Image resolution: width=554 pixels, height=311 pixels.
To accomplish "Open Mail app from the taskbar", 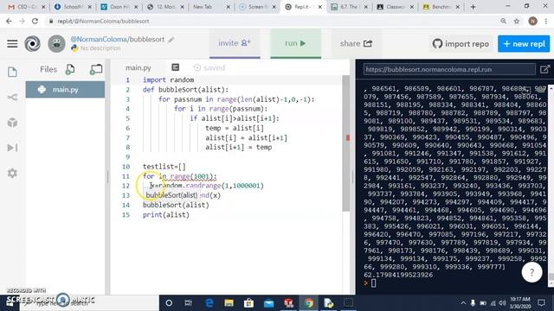I will (x=269, y=303).
